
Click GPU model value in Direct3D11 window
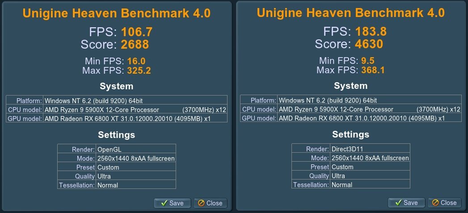tap(370, 118)
